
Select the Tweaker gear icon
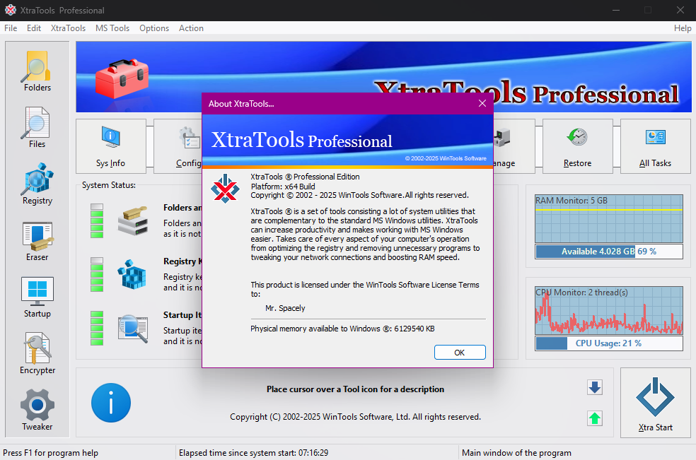[x=37, y=405]
